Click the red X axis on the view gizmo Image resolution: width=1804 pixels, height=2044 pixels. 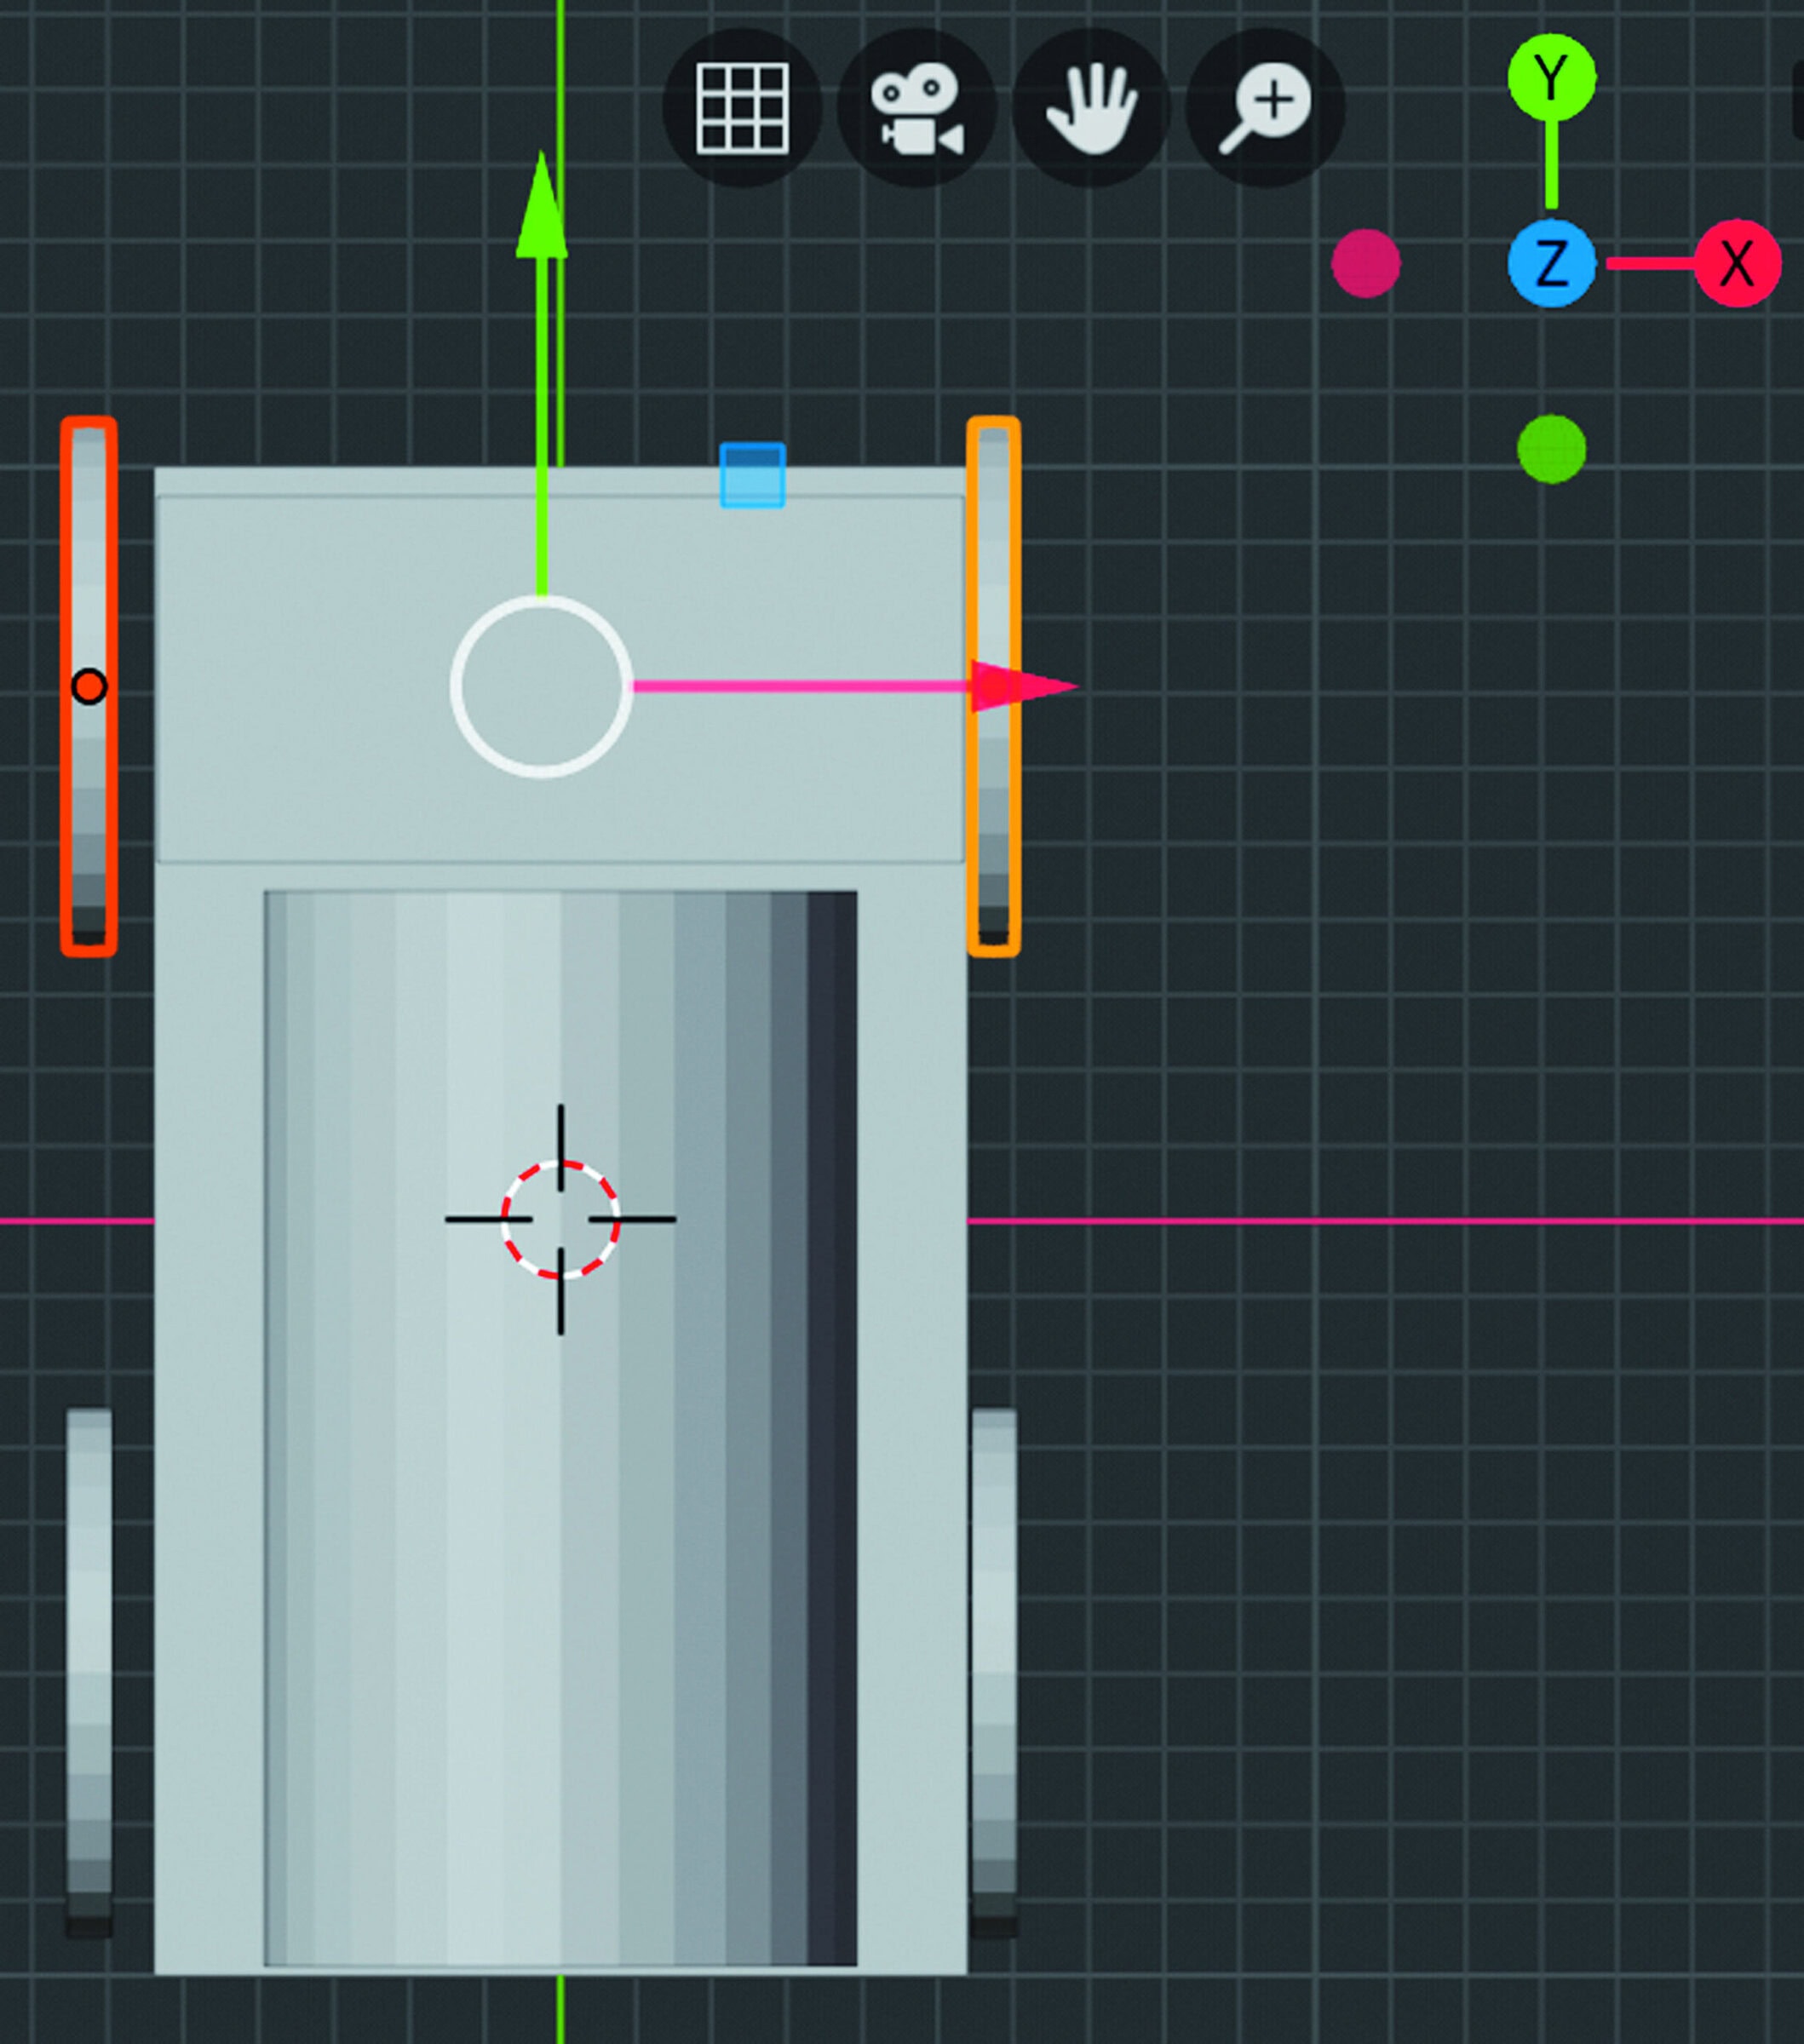[x=1739, y=263]
